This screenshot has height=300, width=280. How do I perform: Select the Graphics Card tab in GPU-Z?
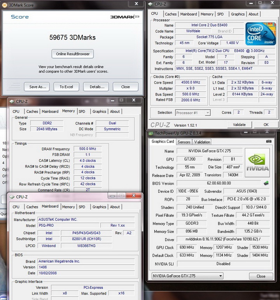pyautogui.click(x=163, y=141)
